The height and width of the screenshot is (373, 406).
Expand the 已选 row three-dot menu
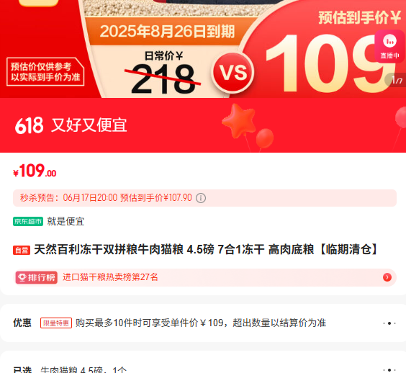[389, 370]
